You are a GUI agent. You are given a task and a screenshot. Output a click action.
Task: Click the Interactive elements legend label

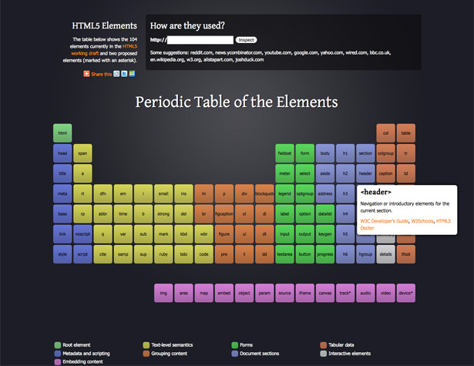349,354
